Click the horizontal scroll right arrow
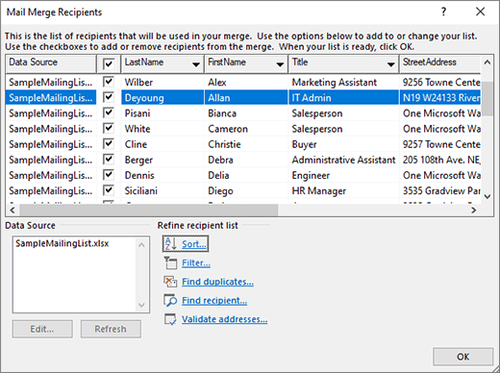500x373 pixels. click(x=474, y=211)
